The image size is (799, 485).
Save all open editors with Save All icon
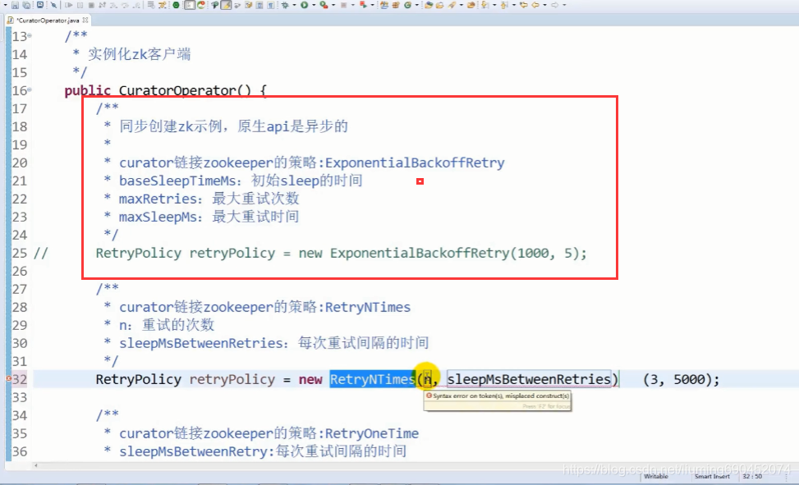26,6
